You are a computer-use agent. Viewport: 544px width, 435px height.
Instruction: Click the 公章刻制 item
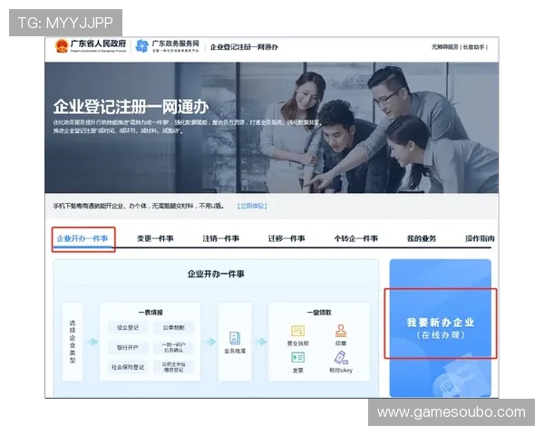pyautogui.click(x=173, y=327)
